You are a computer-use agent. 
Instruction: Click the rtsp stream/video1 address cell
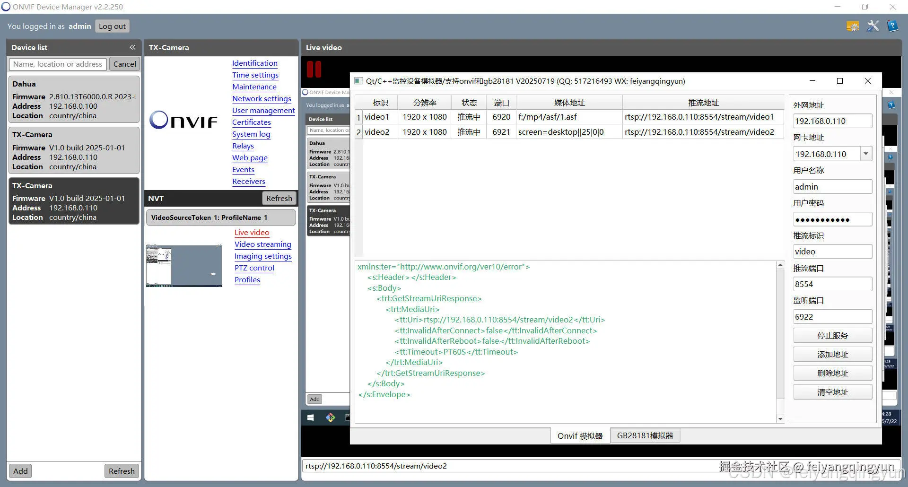pos(703,117)
